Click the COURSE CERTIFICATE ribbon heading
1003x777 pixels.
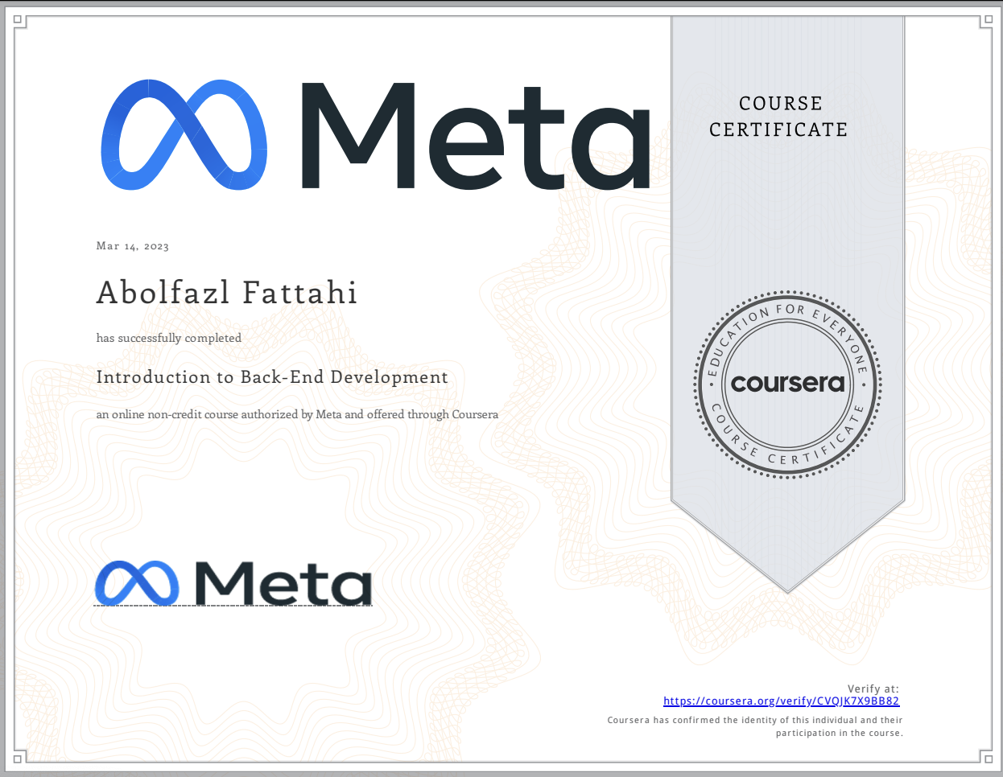tap(779, 117)
